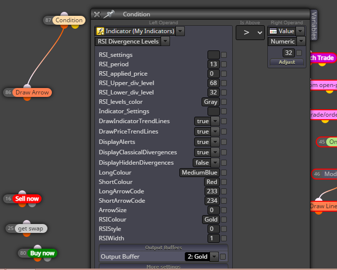Toggle checkbox next to ShortColour
The height and width of the screenshot is (270, 337).
(x=224, y=182)
